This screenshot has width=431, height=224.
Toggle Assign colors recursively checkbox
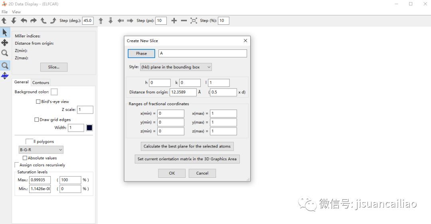(x=16, y=165)
